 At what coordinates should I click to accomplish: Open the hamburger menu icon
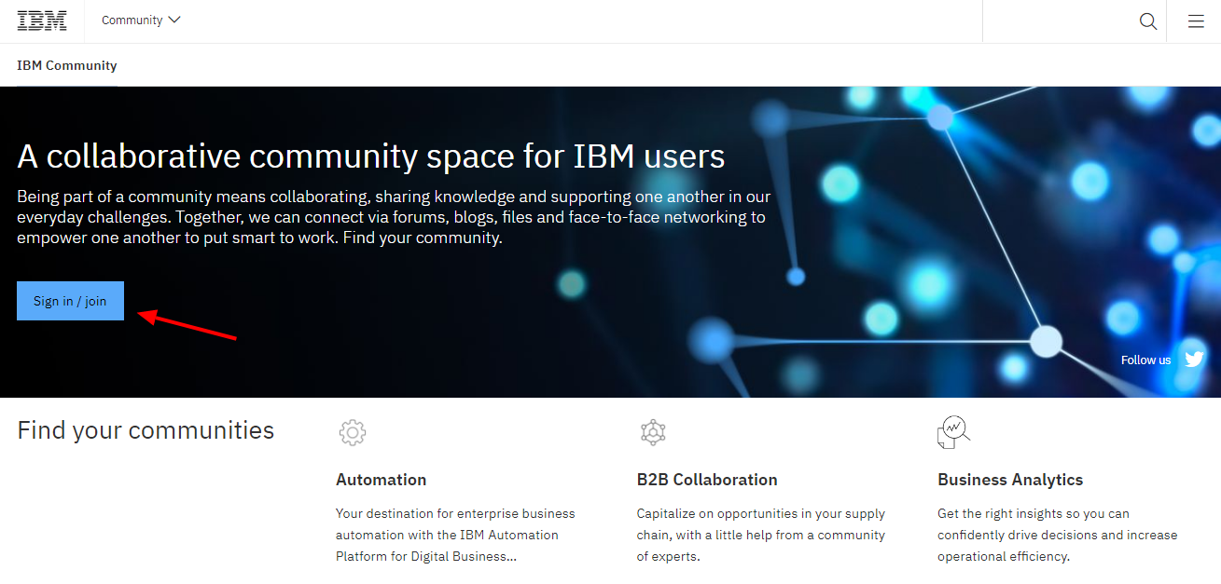1196,21
